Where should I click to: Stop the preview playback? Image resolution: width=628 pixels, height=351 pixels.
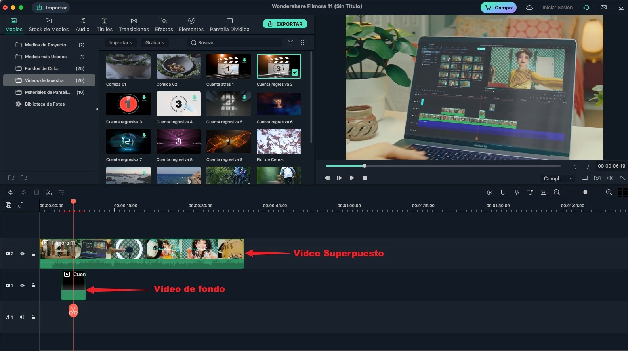(x=365, y=178)
